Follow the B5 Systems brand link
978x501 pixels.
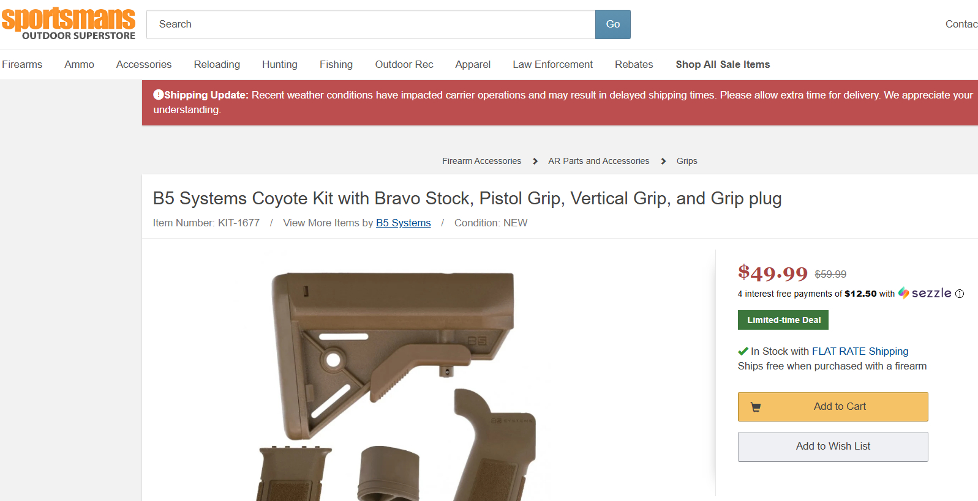pos(403,223)
